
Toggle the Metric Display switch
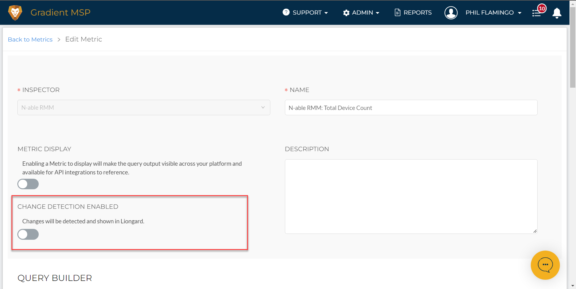(x=28, y=184)
